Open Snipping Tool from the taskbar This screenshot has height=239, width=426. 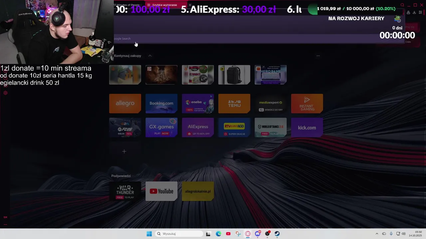coord(238,234)
